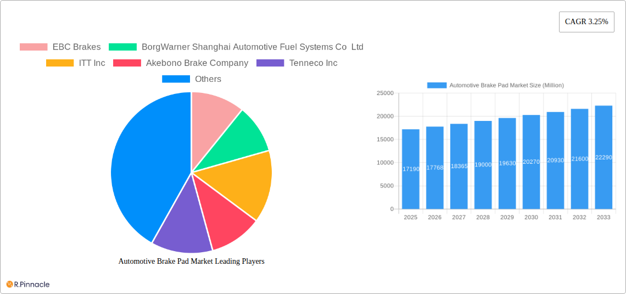
Task: Click the 2033 bar labeled 22290
Action: tap(603, 157)
